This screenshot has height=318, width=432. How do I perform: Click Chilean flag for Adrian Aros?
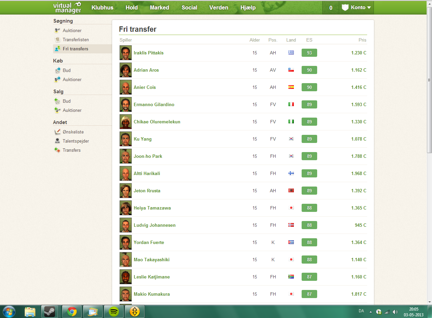pyautogui.click(x=291, y=70)
